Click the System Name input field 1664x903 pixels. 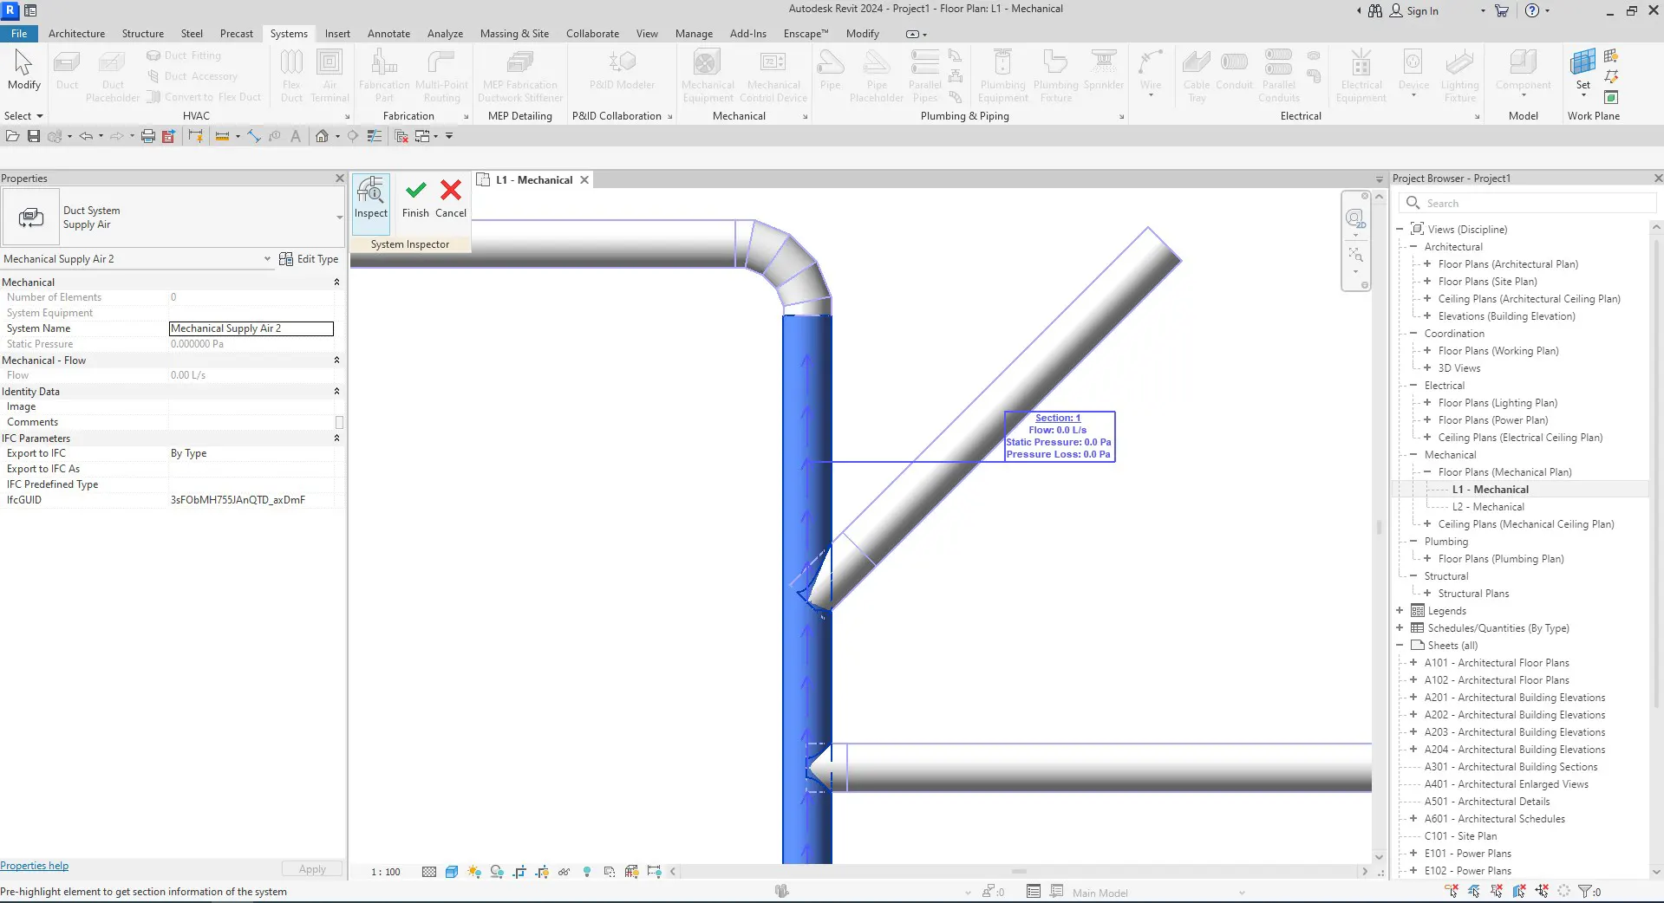point(251,328)
